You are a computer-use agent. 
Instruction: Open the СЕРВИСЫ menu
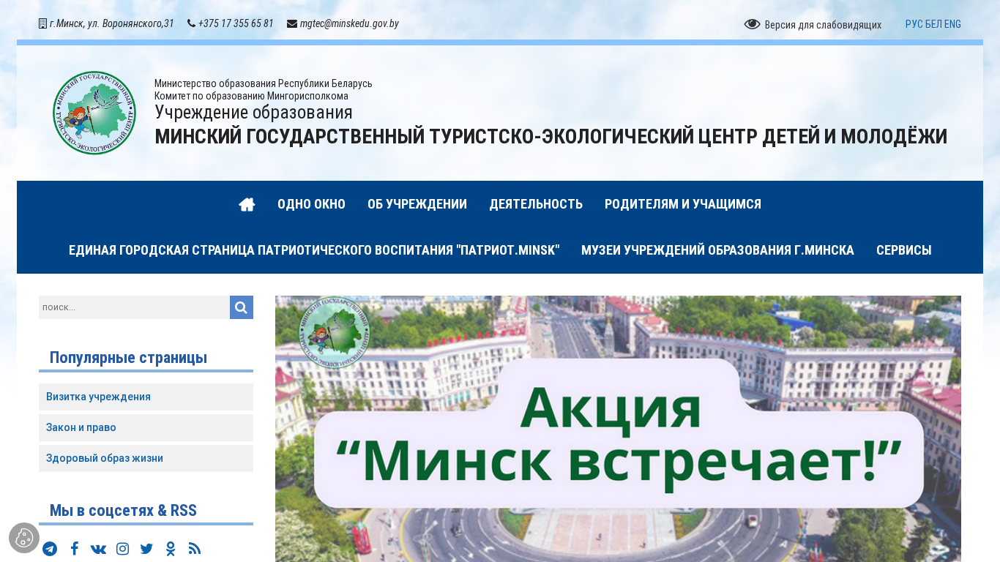click(904, 250)
